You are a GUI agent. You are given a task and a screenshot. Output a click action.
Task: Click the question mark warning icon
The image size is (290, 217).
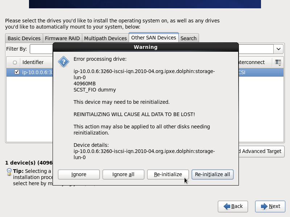click(64, 61)
